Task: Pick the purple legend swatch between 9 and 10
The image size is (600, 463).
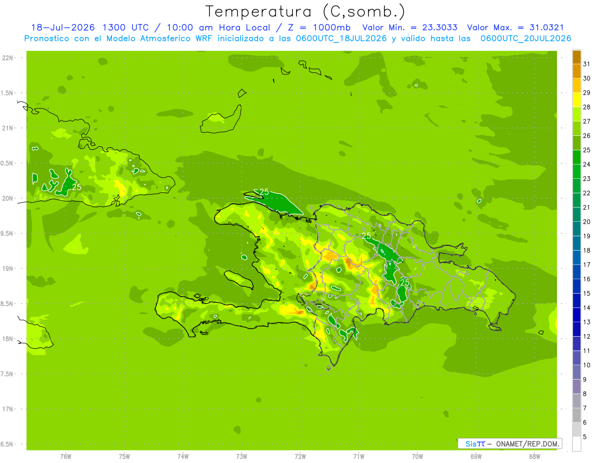Action: pyautogui.click(x=576, y=373)
